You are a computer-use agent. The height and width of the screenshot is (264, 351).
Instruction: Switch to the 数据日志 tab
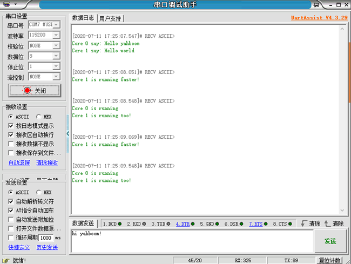(83, 18)
